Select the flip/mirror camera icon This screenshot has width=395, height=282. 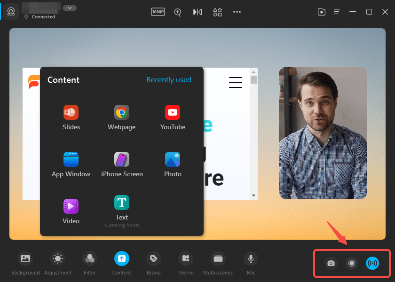[197, 12]
